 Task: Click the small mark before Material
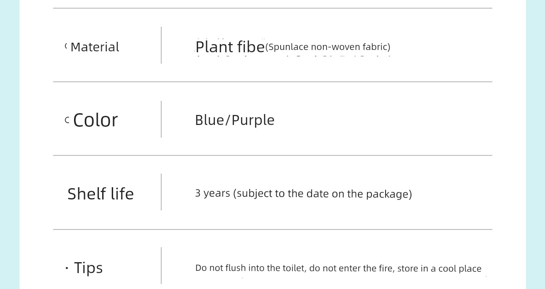click(x=66, y=46)
